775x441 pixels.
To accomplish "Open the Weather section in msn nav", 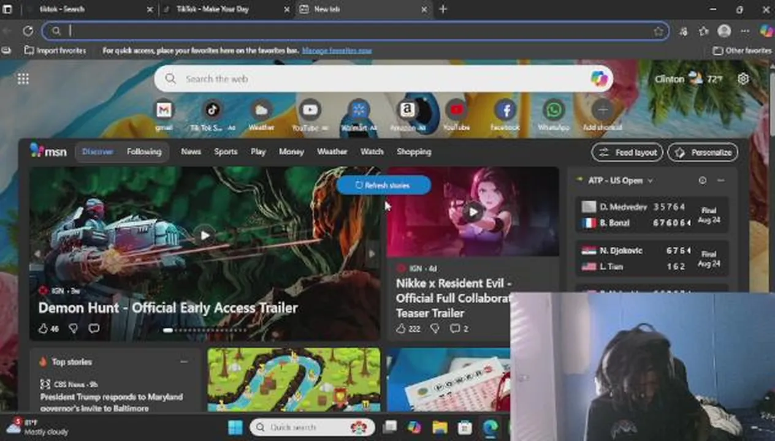I will (x=332, y=152).
